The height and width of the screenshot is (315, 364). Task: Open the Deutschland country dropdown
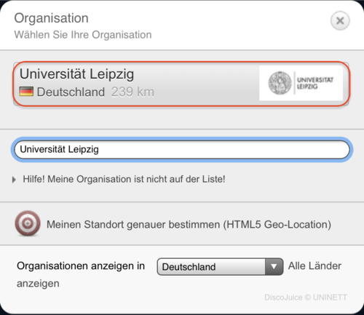(x=220, y=266)
